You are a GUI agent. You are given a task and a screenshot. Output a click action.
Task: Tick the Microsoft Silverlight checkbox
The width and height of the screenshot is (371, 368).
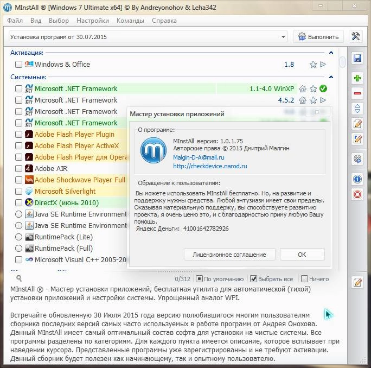pyautogui.click(x=18, y=191)
